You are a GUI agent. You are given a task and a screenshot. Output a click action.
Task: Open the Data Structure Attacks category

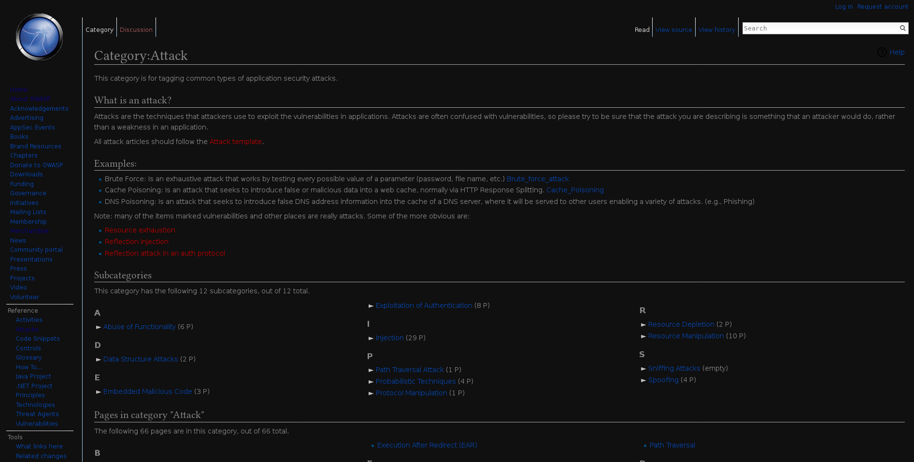[141, 359]
